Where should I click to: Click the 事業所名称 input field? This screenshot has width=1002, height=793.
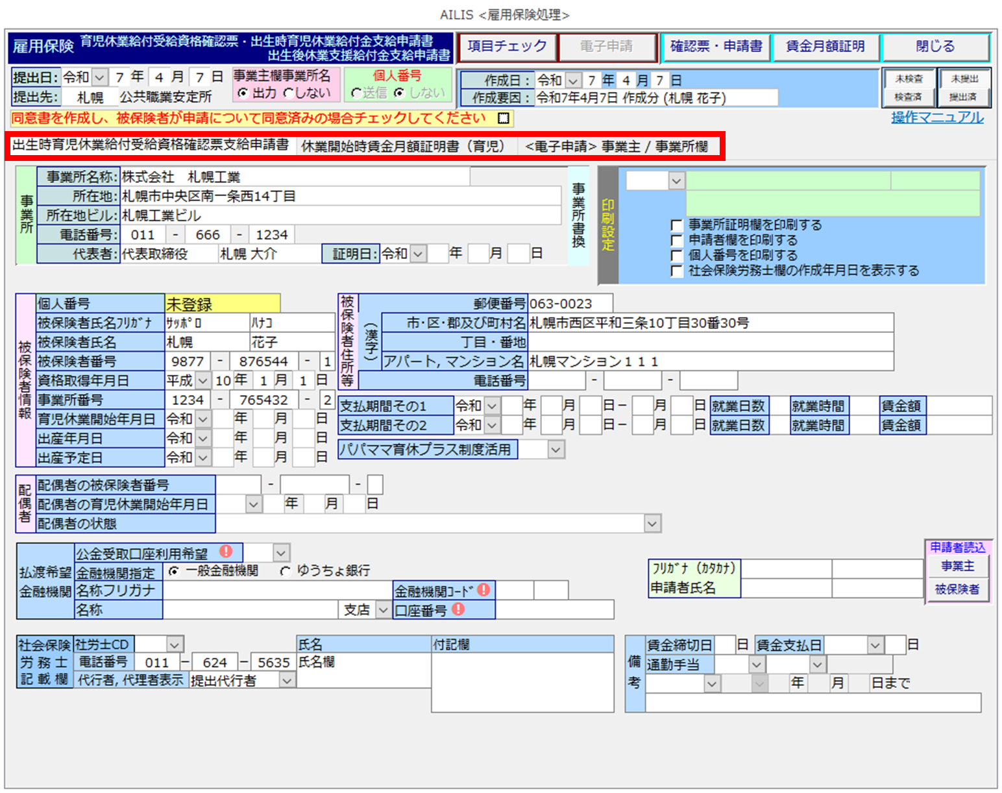(x=295, y=177)
